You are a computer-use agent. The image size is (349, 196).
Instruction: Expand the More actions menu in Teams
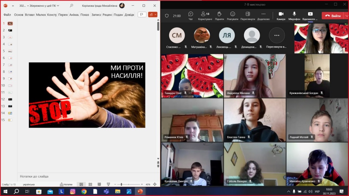[x=263, y=16]
